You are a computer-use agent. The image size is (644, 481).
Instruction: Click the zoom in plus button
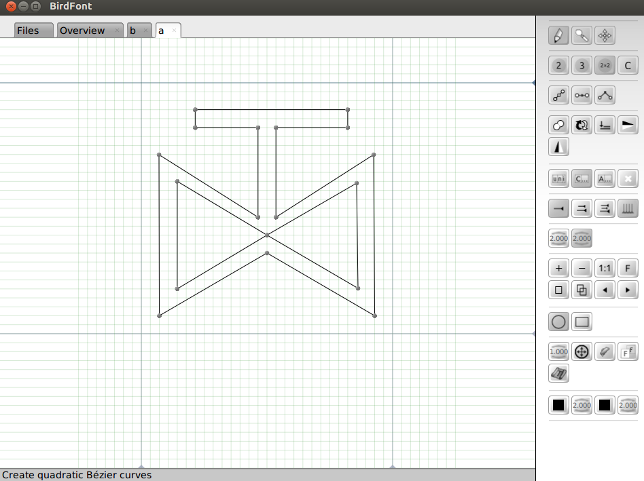click(x=558, y=268)
